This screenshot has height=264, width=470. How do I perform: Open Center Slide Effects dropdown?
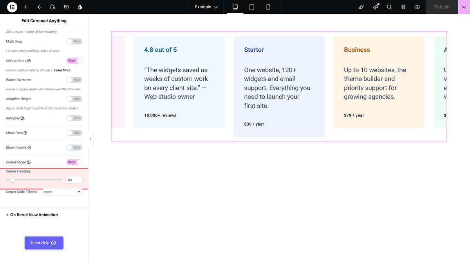(x=62, y=192)
